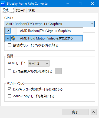Click the FRC app icon in title bar
99x118 pixels.
click(3, 4)
